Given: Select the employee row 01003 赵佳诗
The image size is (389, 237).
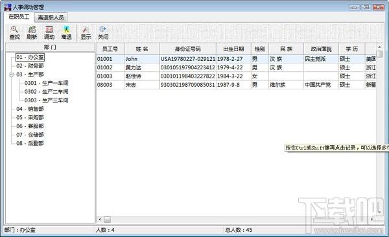Looking at the screenshot, I should [236, 76].
